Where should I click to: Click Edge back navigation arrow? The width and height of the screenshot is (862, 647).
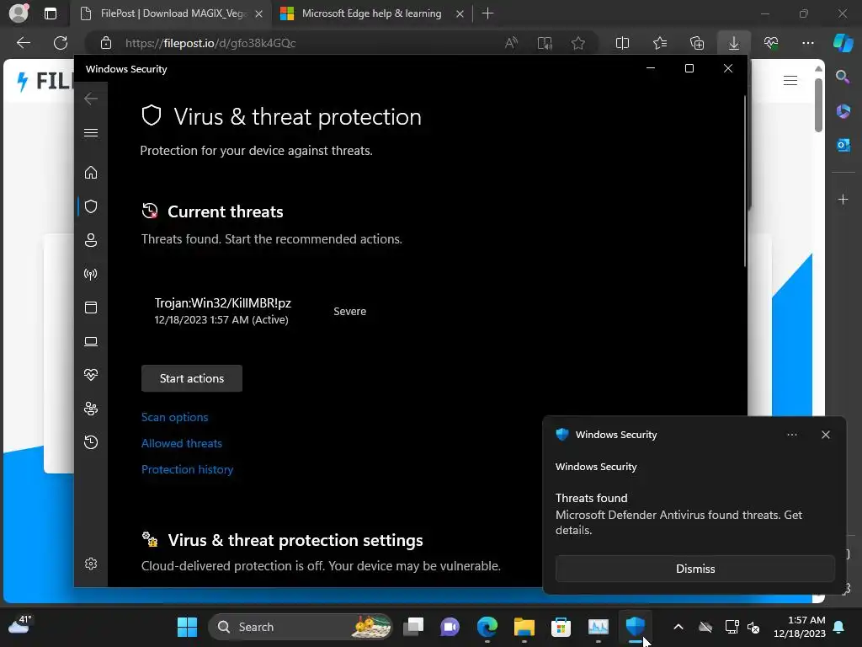pos(24,43)
